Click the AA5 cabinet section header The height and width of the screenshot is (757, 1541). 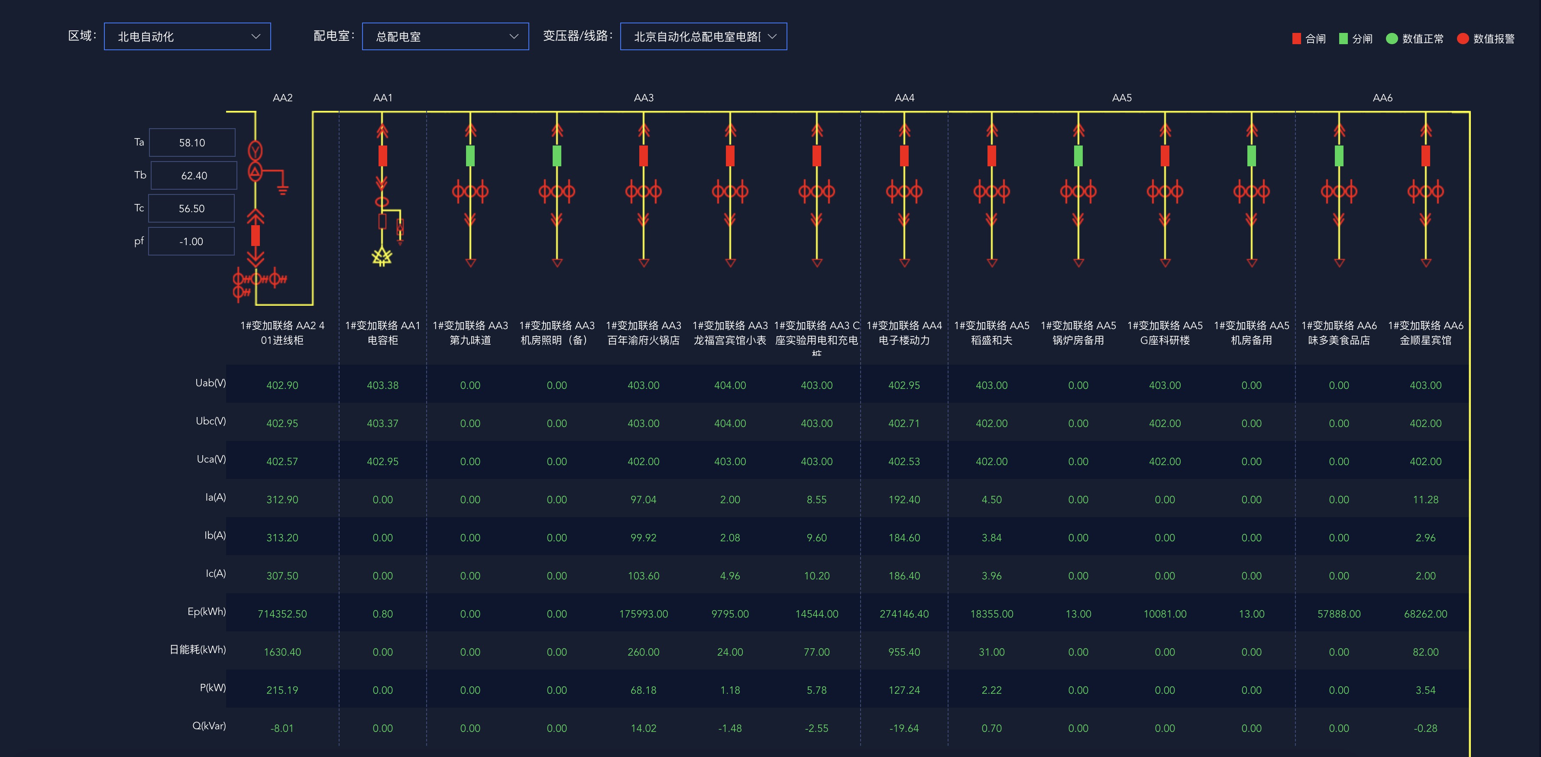(x=1122, y=97)
